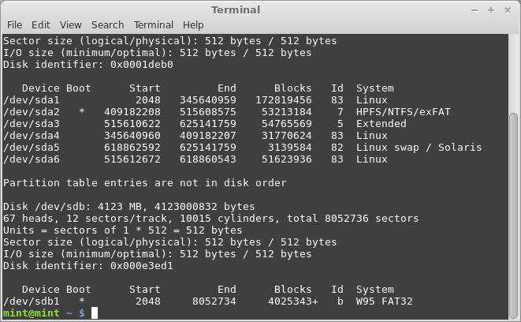521x322 pixels.
Task: Minimize the Terminal window
Action: coord(474,10)
